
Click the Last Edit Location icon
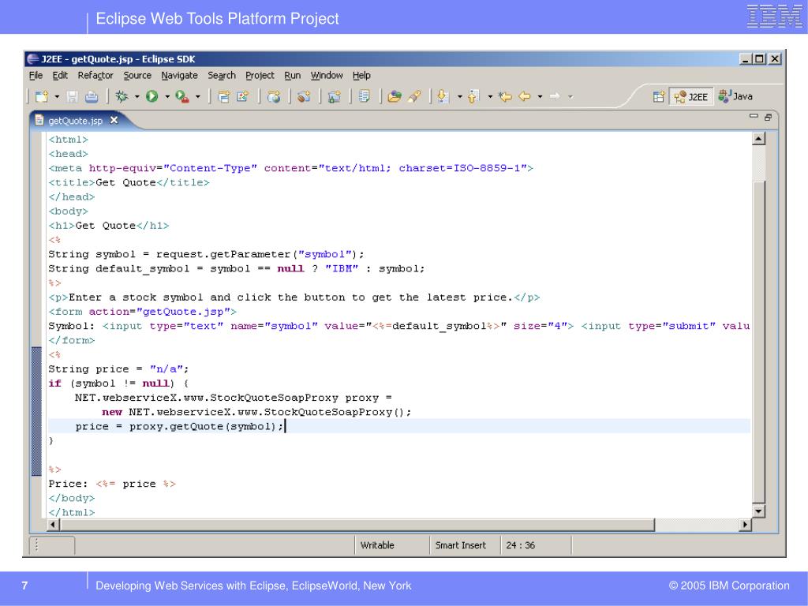click(505, 96)
